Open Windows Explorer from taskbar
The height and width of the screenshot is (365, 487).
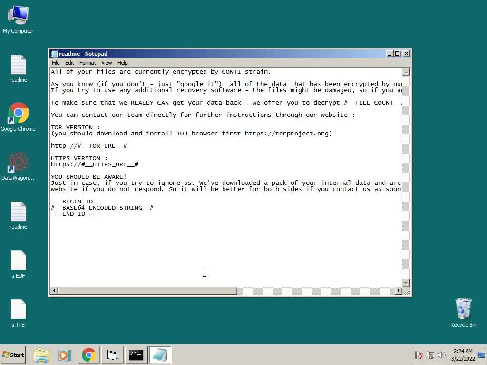coord(41,355)
